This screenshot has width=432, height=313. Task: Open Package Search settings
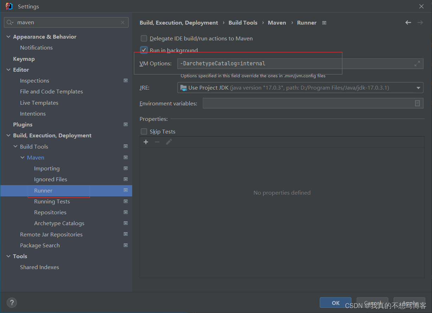(40, 245)
